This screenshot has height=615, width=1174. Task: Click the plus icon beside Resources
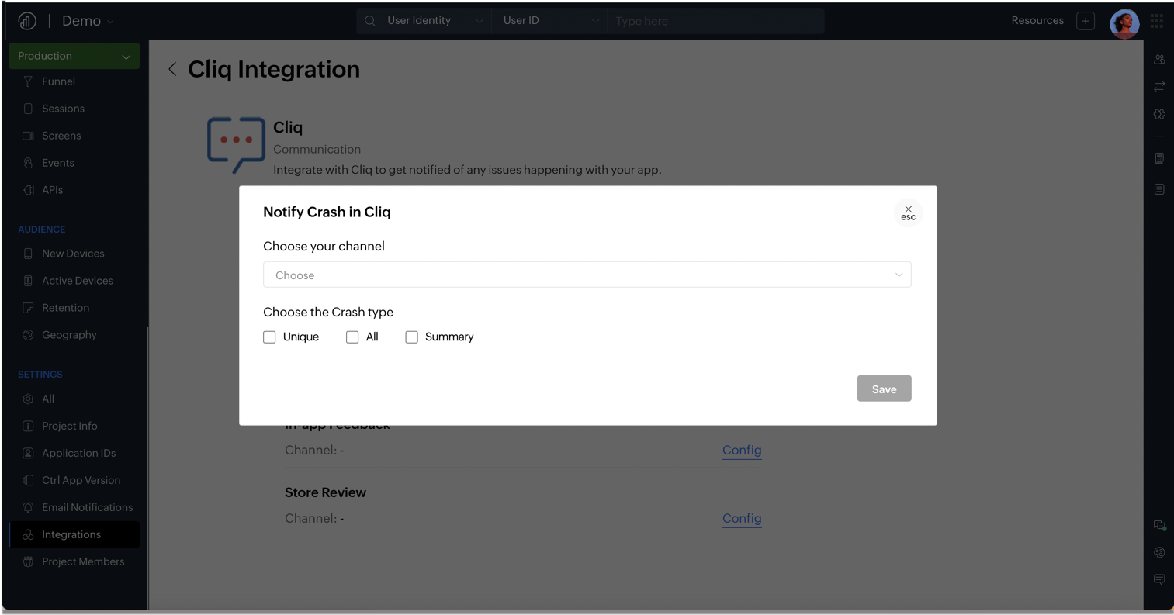(1086, 21)
